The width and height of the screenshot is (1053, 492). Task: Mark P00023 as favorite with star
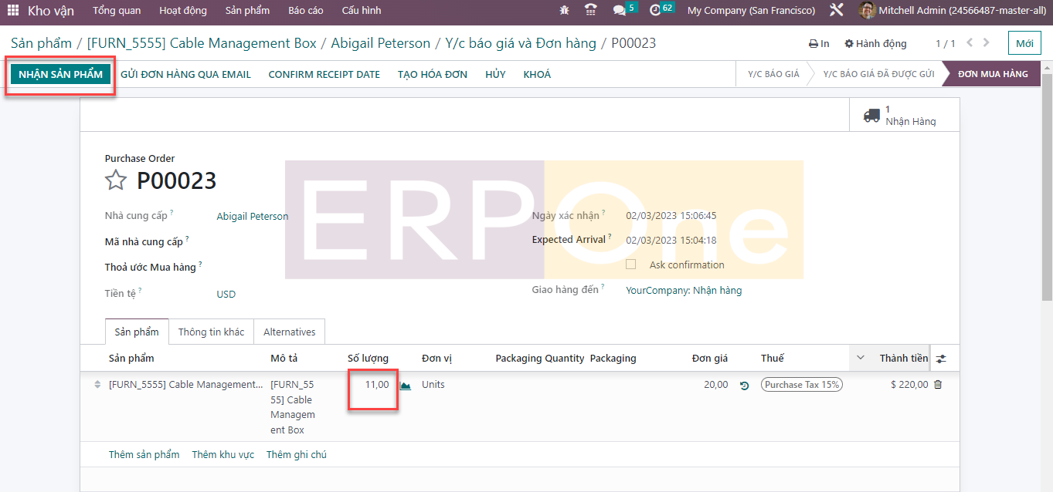click(116, 180)
